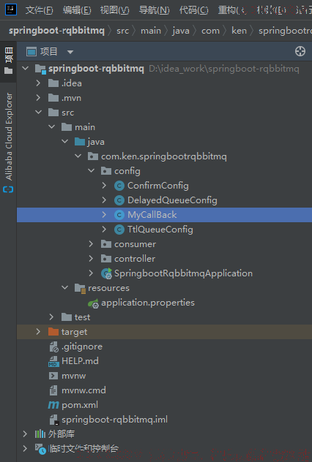This screenshot has height=462, width=312.
Task: Click the pom.xml Maven icon
Action: coord(53,405)
